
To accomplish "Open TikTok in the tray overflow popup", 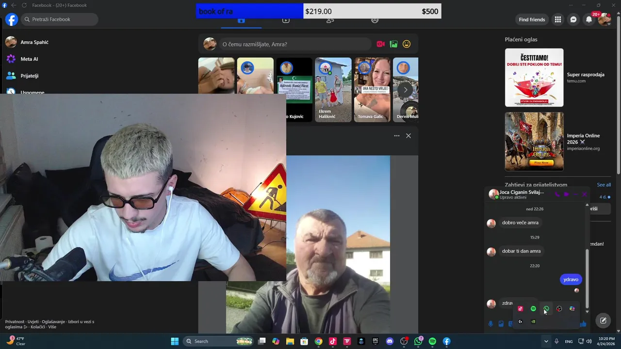I will (521, 309).
